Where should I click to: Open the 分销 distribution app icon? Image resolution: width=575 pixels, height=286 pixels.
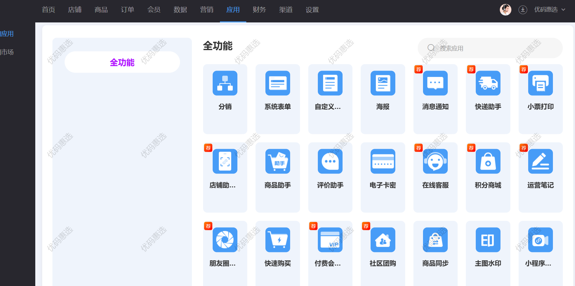click(225, 83)
